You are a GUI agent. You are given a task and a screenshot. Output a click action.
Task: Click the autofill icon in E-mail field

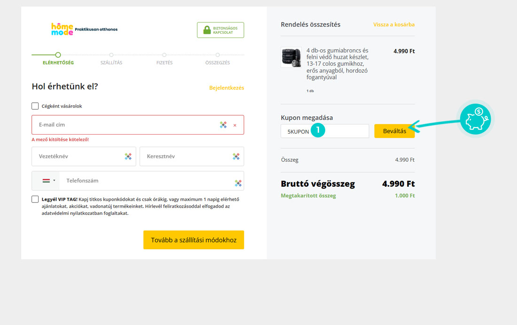coord(223,125)
